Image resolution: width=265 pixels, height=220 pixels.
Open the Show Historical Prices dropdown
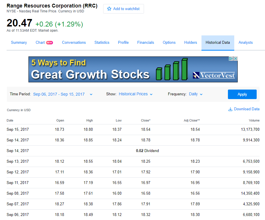(136, 94)
